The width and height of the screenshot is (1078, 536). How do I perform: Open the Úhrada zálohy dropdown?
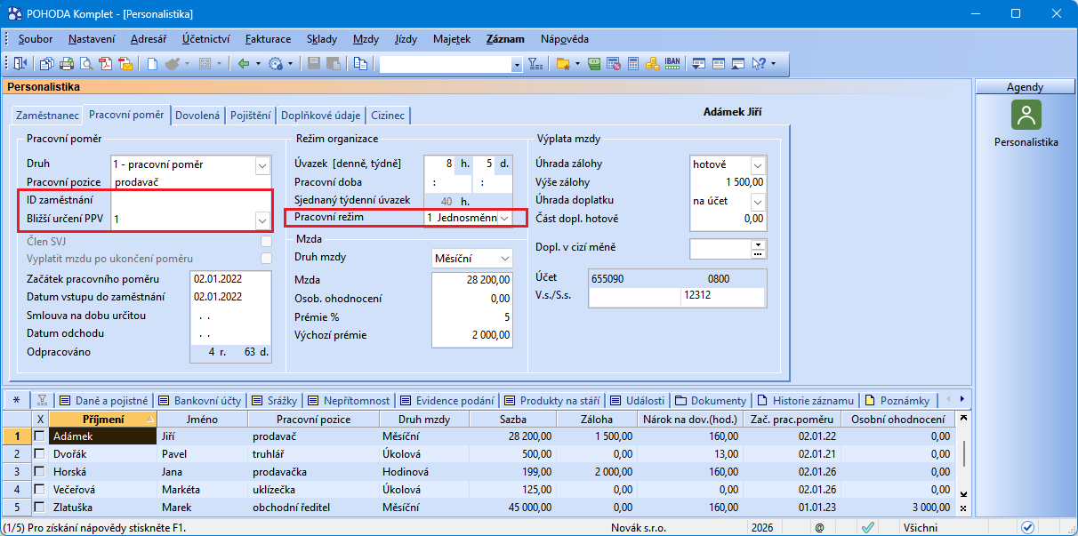(757, 164)
